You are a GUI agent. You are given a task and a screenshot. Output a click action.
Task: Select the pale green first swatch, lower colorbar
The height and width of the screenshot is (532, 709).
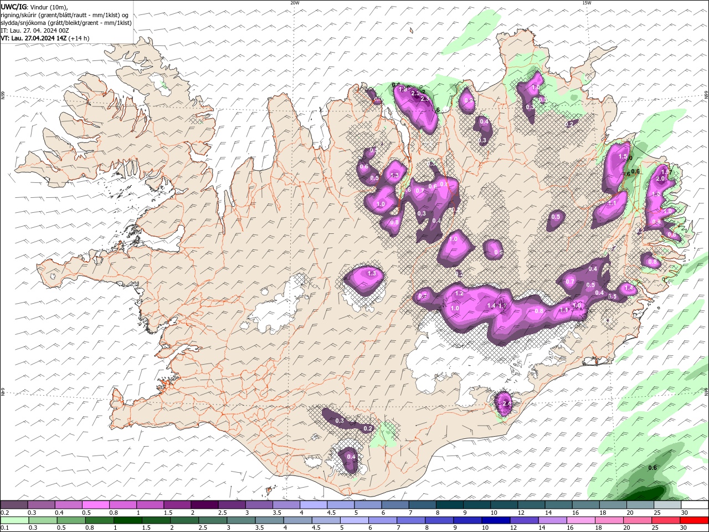coord(14,520)
